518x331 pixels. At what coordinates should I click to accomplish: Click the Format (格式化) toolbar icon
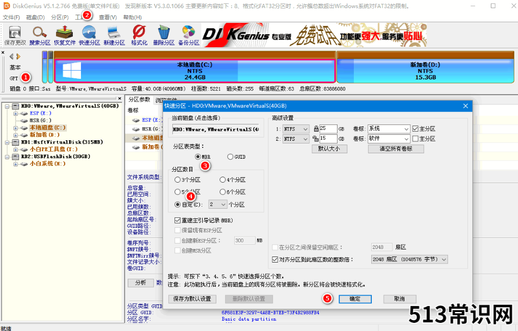(139, 35)
